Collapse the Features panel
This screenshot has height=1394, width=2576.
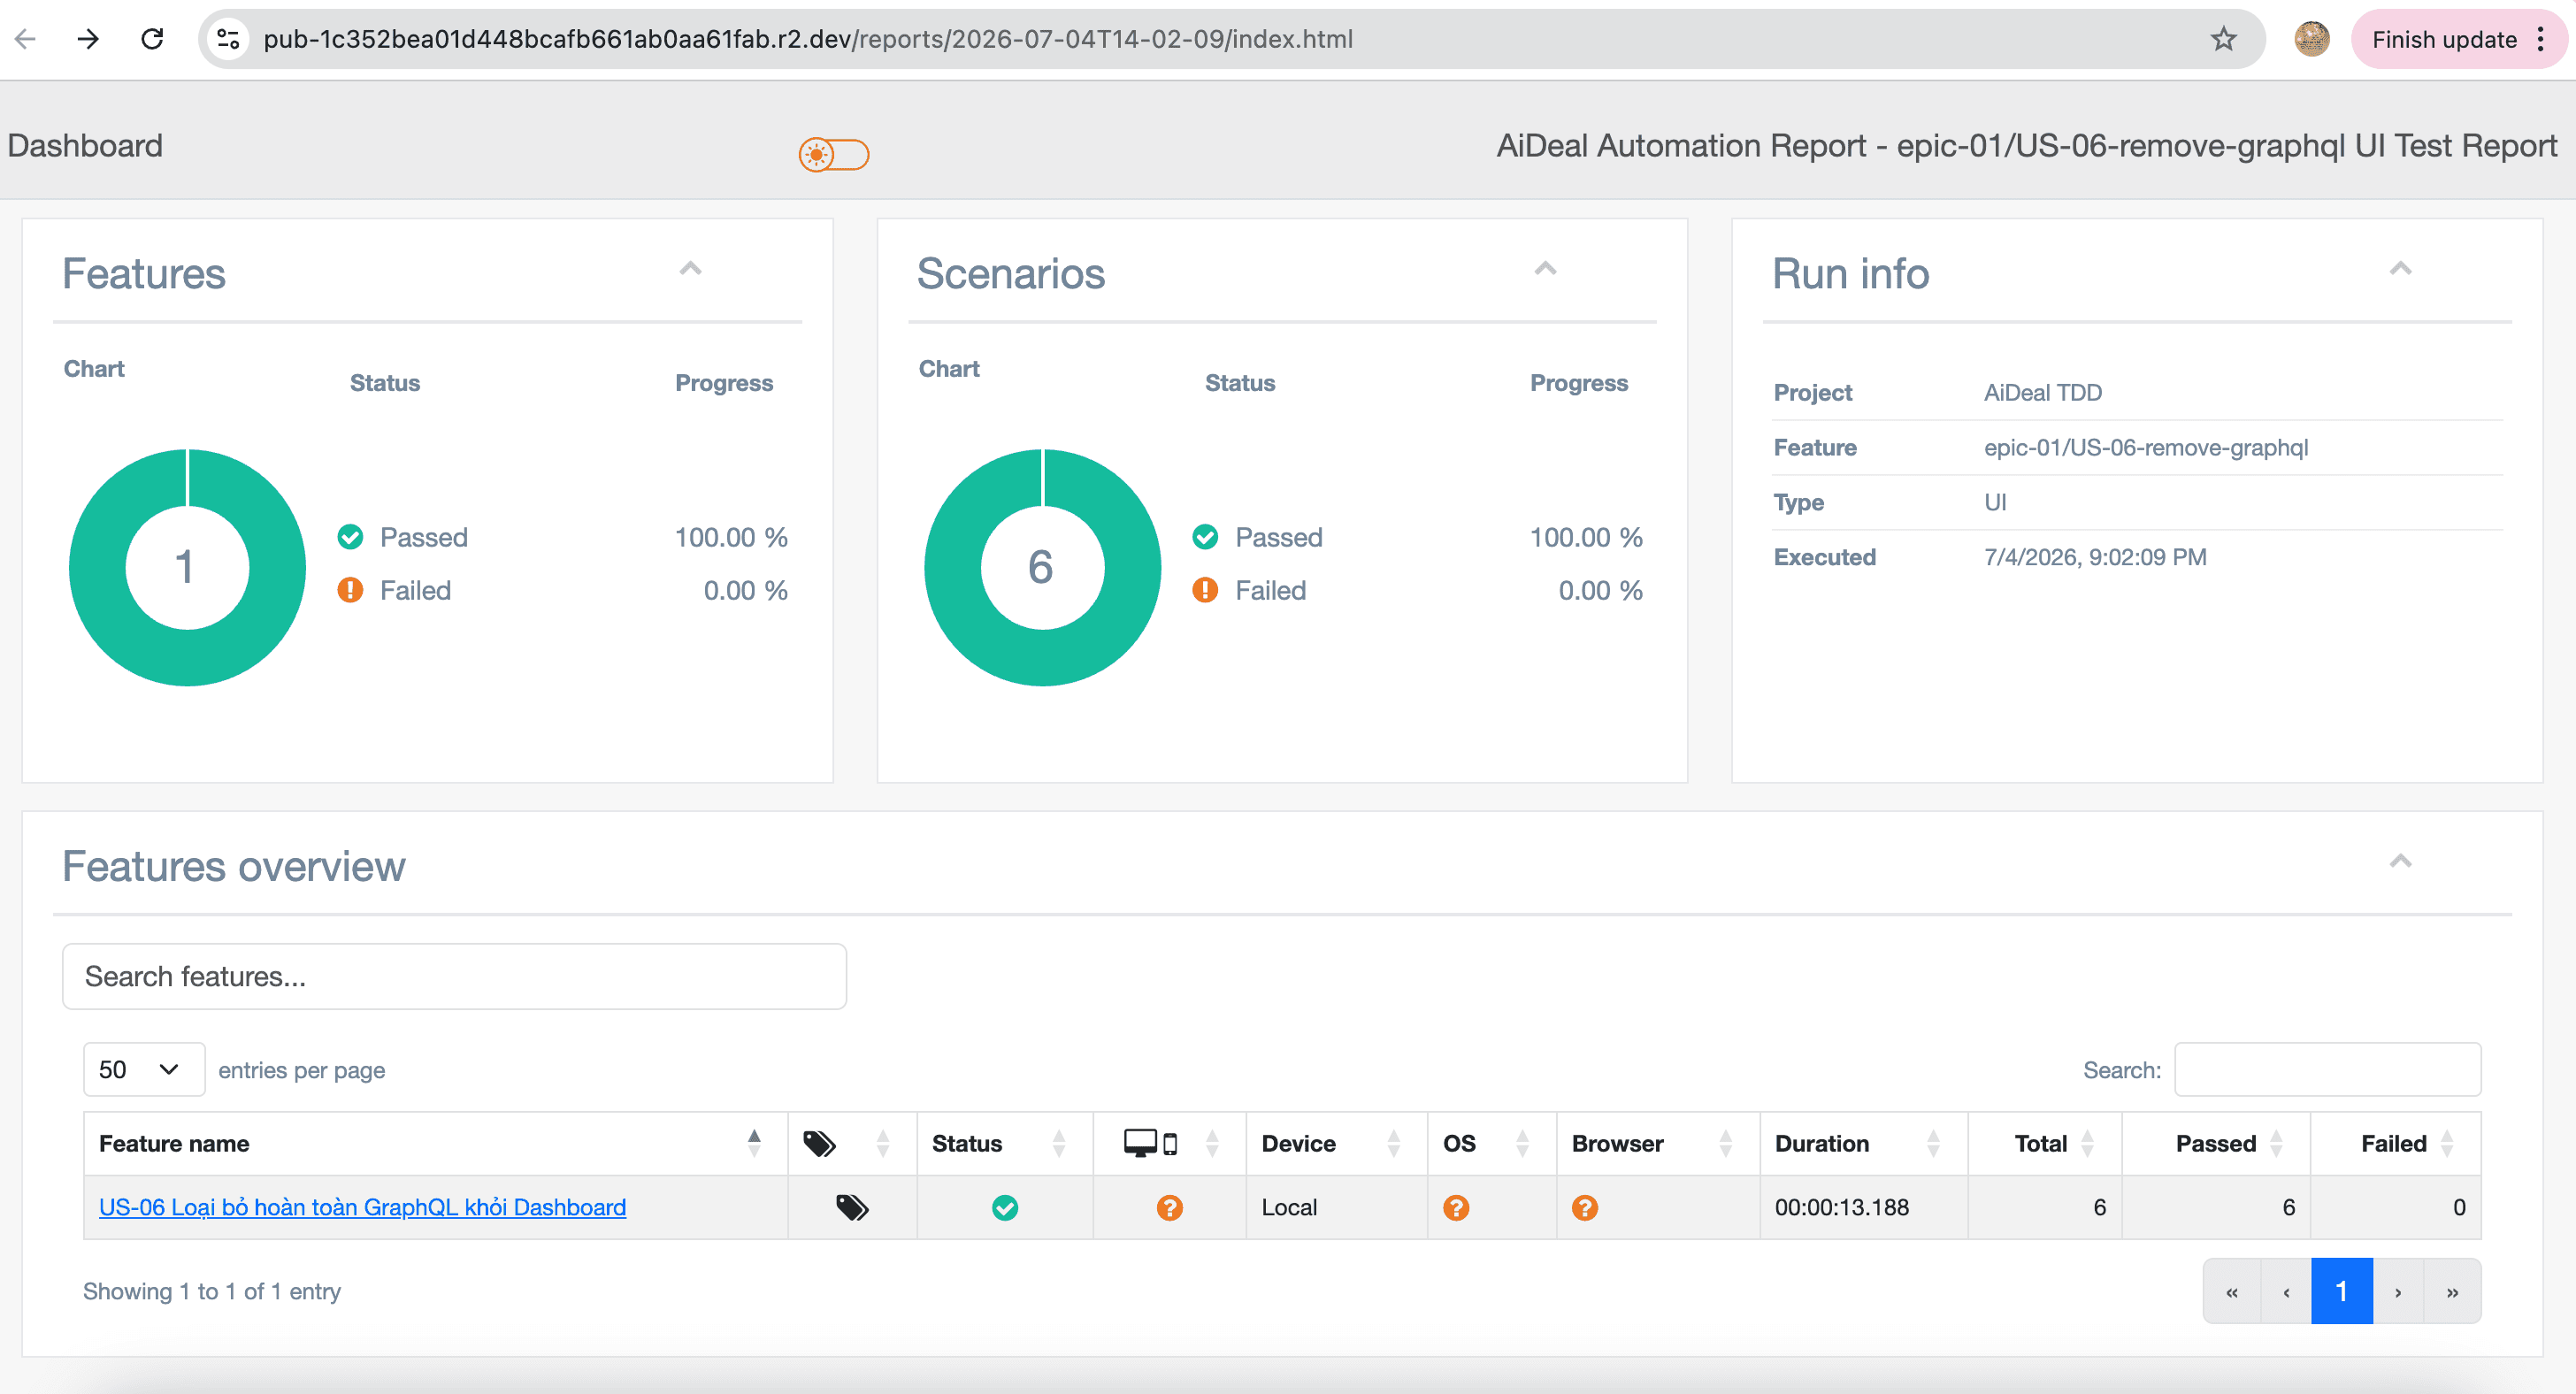pos(690,268)
